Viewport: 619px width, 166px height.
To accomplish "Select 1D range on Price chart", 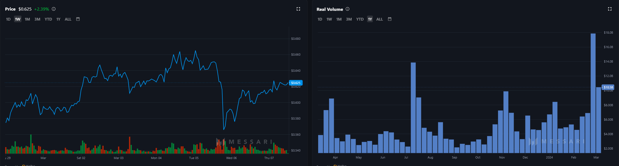I will point(8,19).
